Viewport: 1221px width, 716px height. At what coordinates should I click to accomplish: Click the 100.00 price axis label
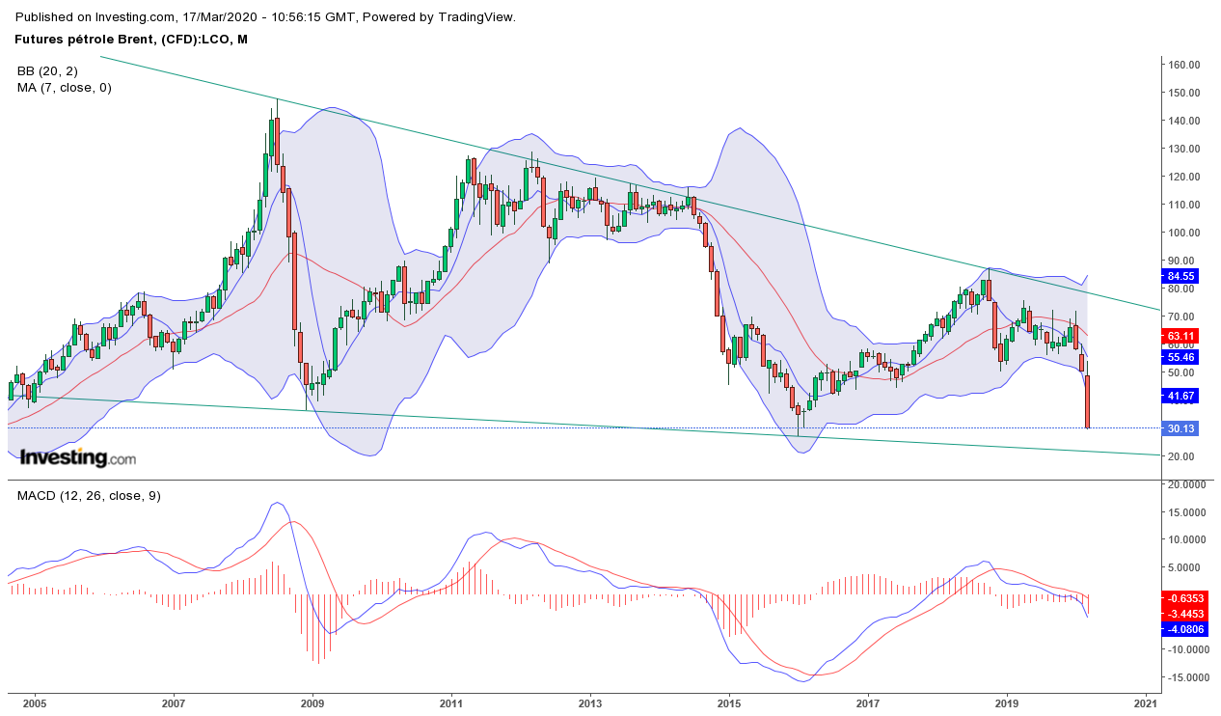click(1183, 233)
